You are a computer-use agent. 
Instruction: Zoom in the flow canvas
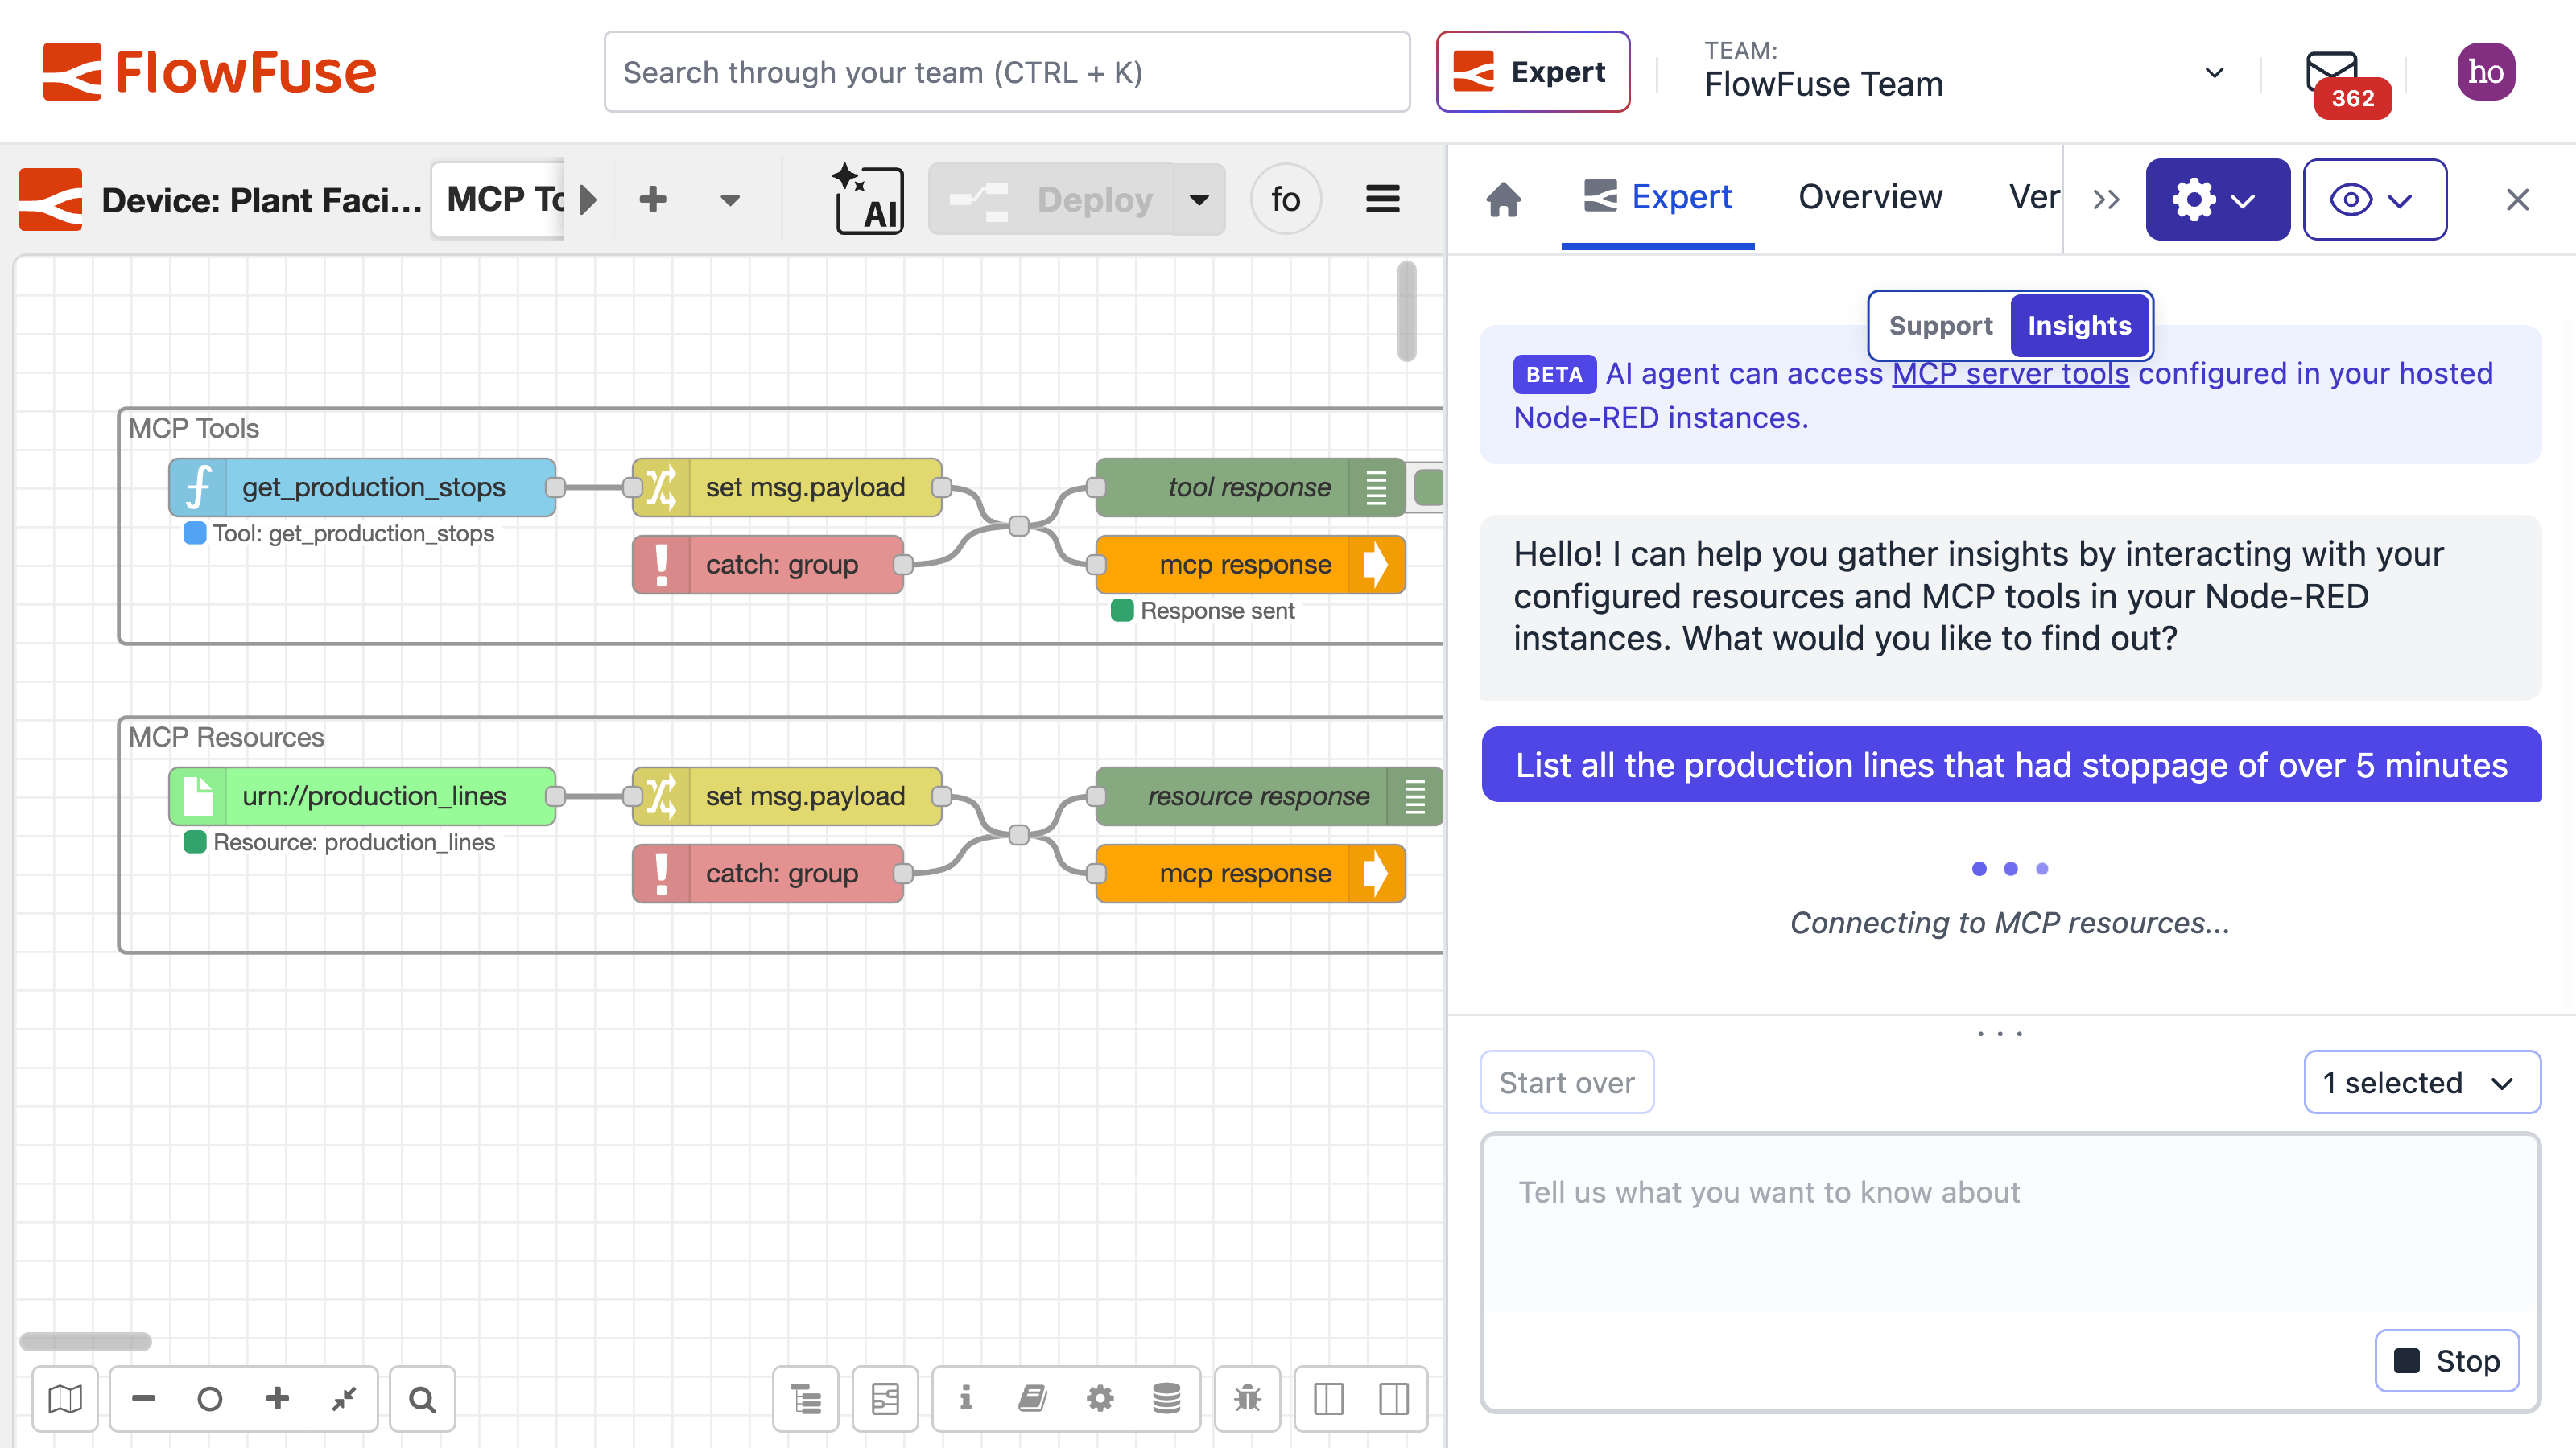(277, 1398)
